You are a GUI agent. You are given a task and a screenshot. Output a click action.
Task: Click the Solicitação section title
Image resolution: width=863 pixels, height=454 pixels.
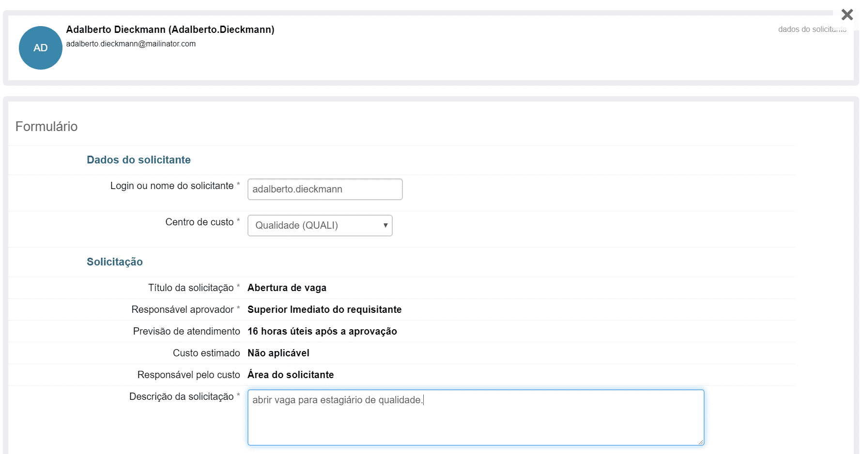pos(115,262)
